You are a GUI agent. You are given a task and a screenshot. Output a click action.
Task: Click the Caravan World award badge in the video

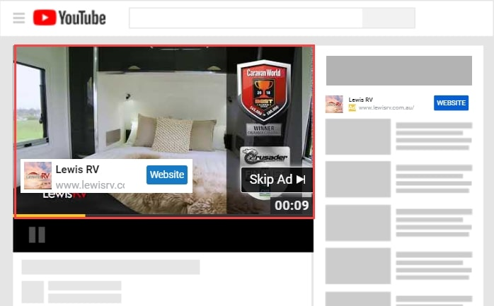264,91
